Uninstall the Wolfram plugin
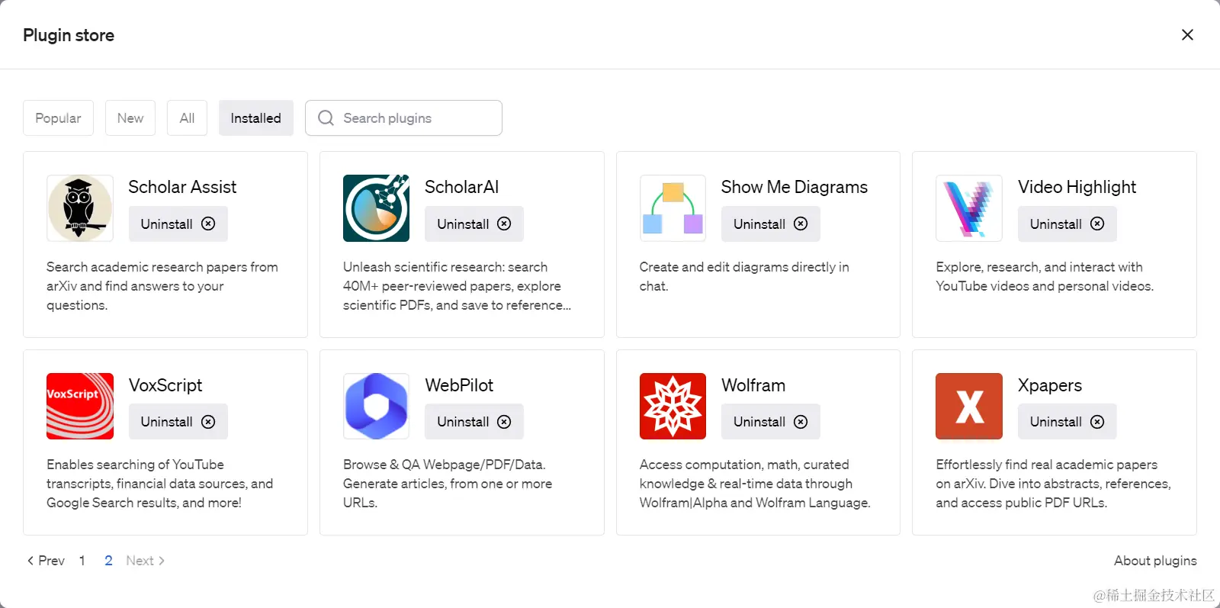Image resolution: width=1220 pixels, height=608 pixels. pyautogui.click(x=770, y=421)
